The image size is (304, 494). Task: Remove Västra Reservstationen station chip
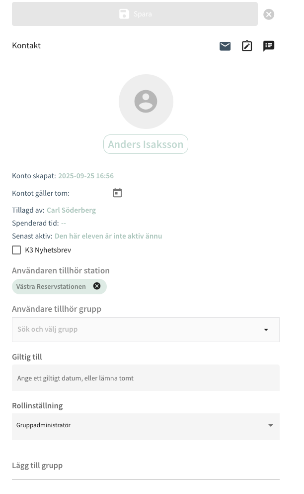click(97, 286)
